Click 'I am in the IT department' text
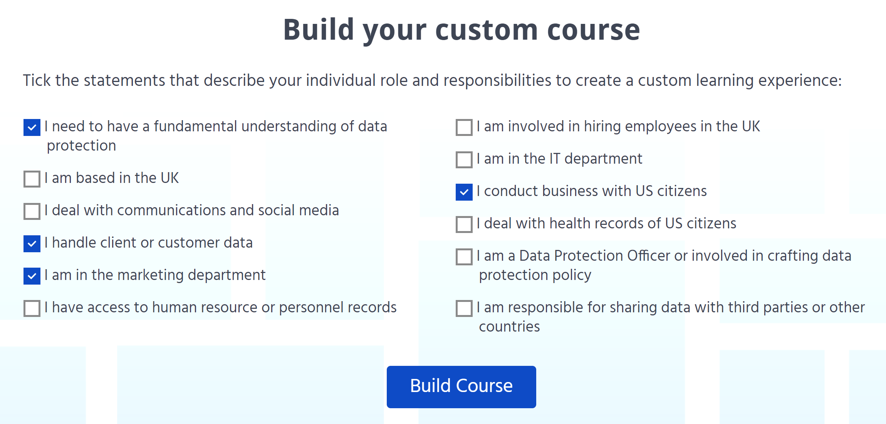The height and width of the screenshot is (424, 886). coord(559,159)
